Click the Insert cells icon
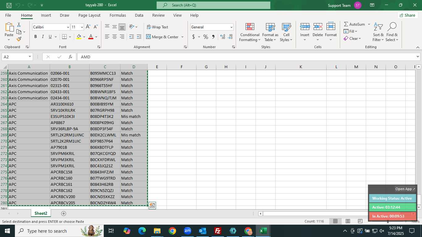 (305, 27)
